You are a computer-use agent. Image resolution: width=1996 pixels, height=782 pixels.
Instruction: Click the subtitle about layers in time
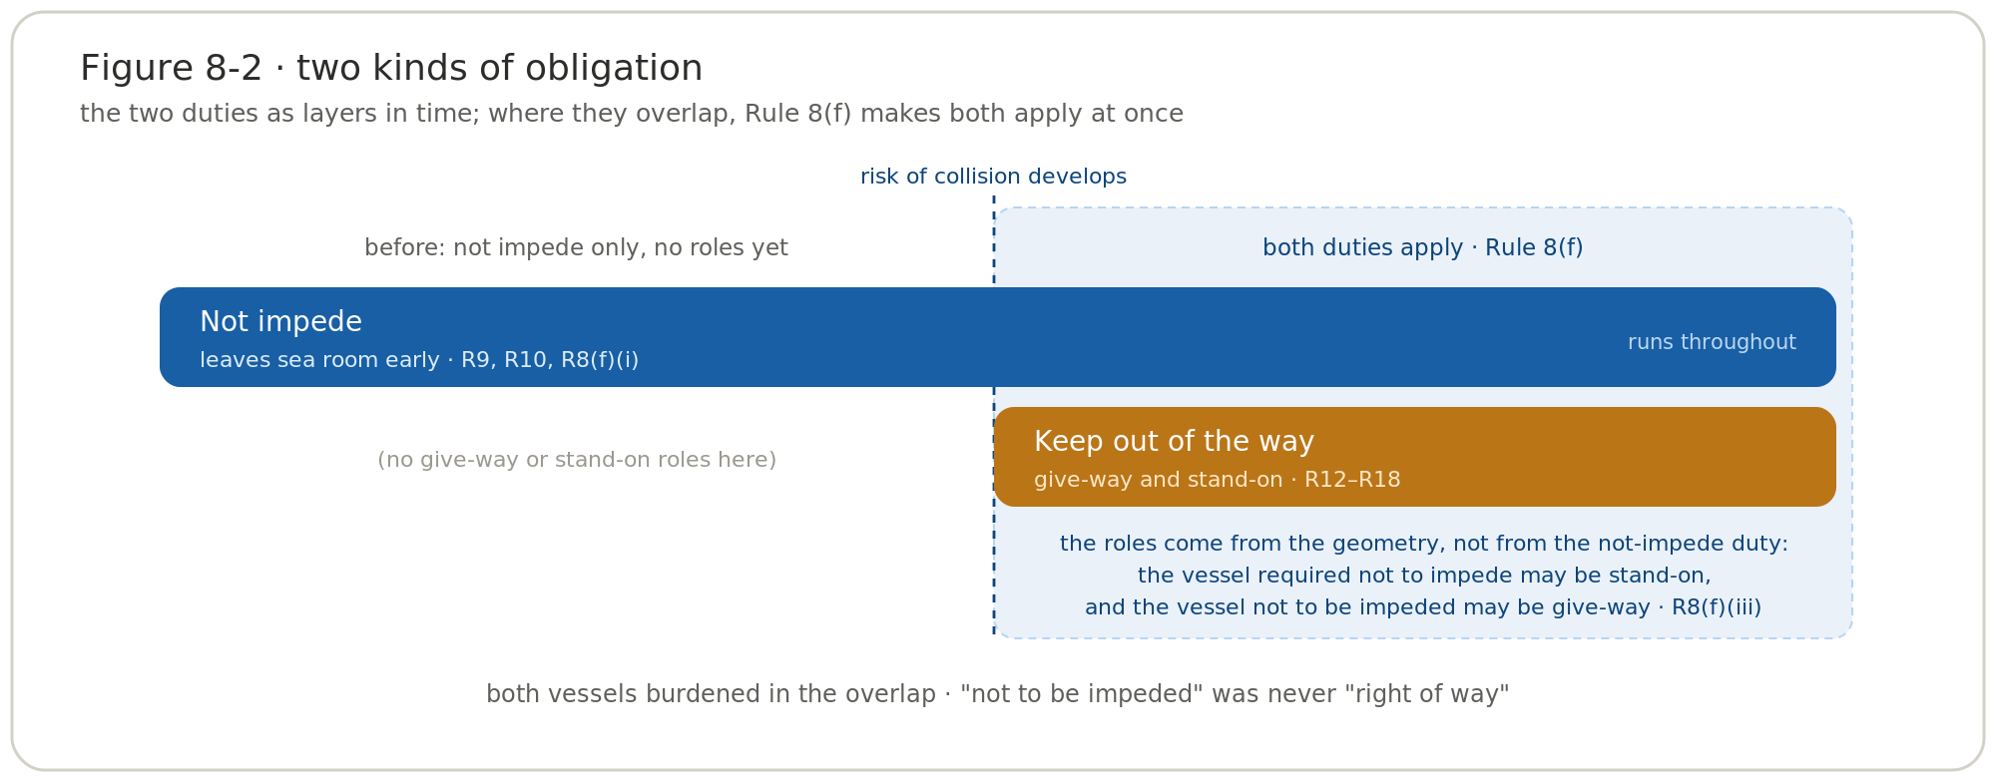coord(632,114)
